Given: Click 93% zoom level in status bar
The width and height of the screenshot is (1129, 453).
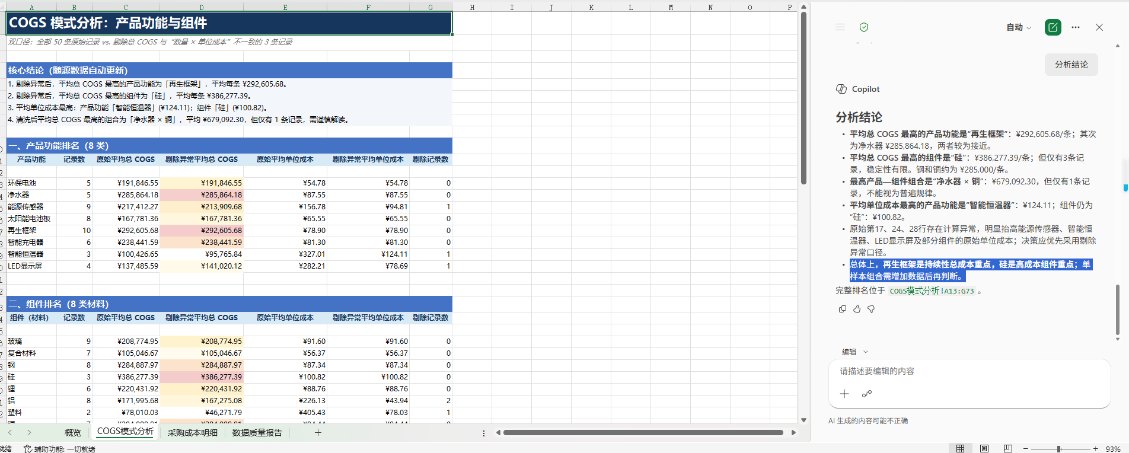Looking at the screenshot, I should coord(1113,449).
